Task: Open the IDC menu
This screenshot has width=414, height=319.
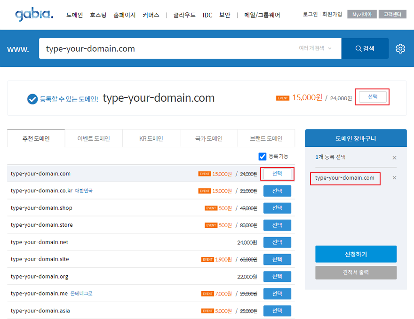Action: pyautogui.click(x=207, y=15)
